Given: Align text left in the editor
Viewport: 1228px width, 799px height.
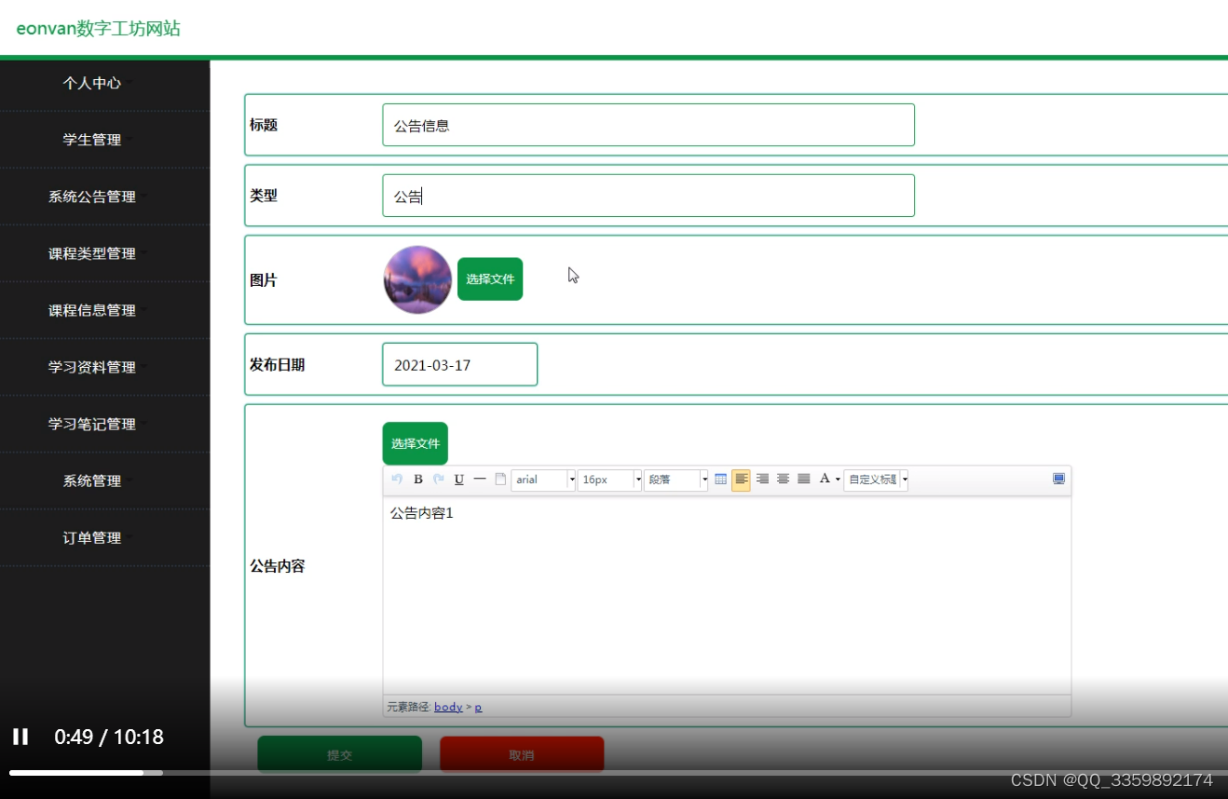Looking at the screenshot, I should pyautogui.click(x=742, y=480).
